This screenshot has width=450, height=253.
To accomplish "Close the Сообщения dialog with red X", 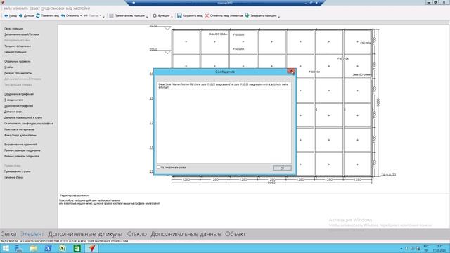I will click(x=291, y=72).
